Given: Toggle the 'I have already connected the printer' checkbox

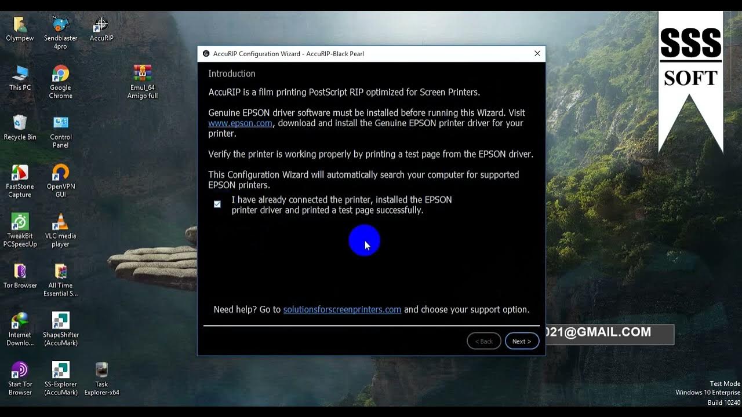Looking at the screenshot, I should tap(217, 204).
